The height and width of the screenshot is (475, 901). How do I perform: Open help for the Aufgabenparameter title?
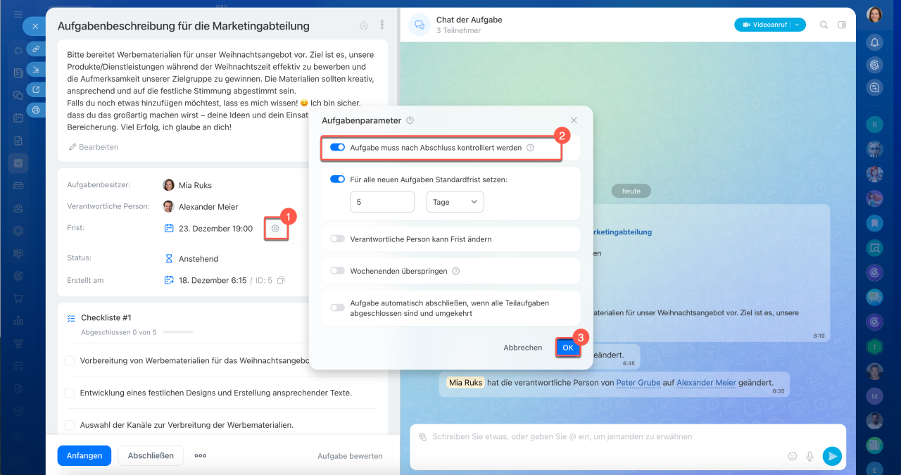410,120
